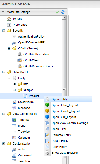The width and height of the screenshot is (100, 164).
Task: Collapse the Entity node
Action: (9, 78)
